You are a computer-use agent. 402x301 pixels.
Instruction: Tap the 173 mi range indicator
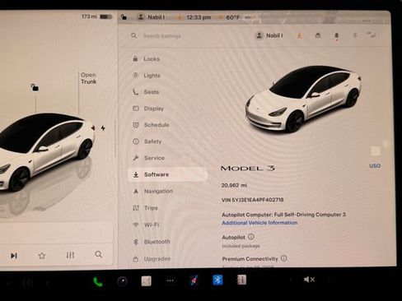point(89,16)
